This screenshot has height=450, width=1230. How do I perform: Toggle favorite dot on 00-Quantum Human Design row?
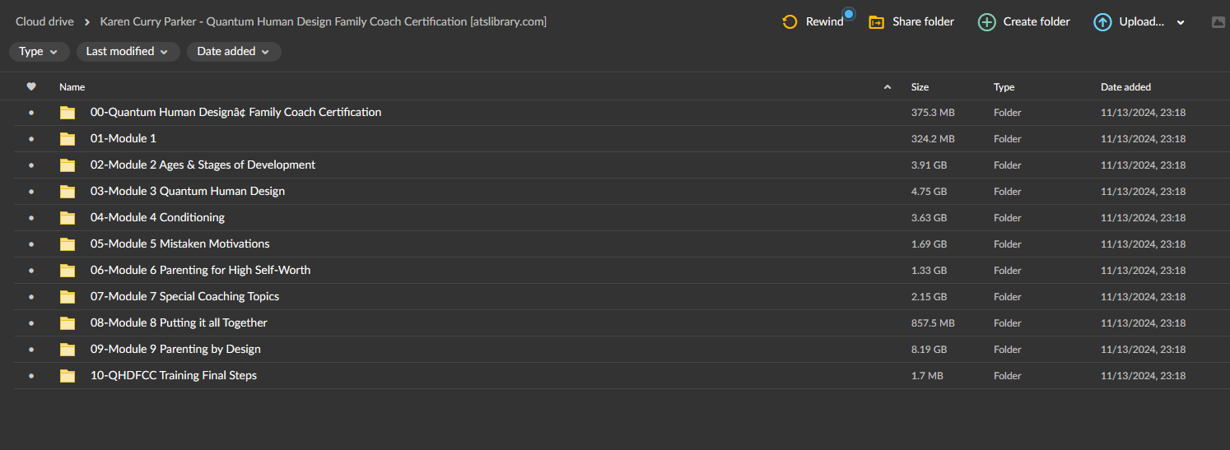(x=31, y=113)
